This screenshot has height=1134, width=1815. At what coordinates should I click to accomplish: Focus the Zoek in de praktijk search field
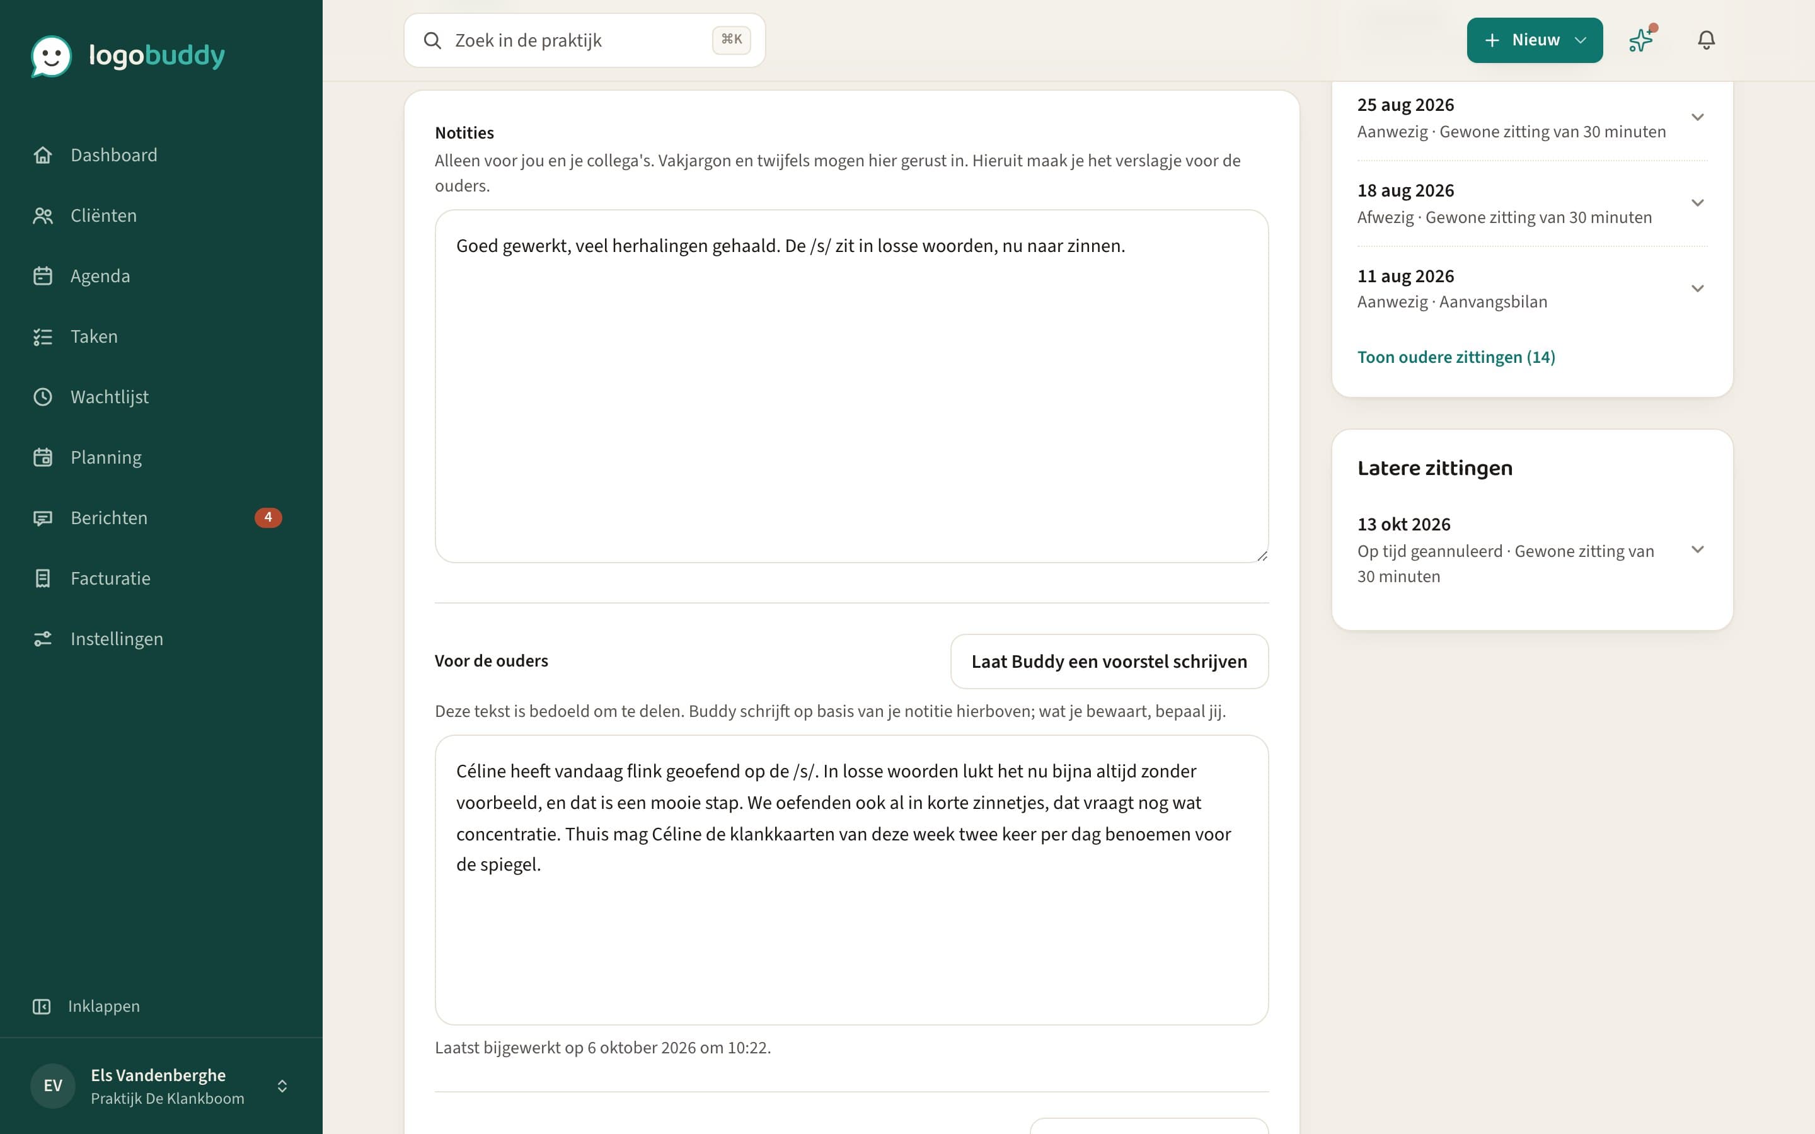tap(584, 40)
